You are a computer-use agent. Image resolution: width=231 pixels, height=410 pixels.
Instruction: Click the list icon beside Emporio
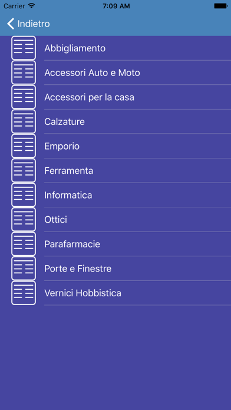coord(24,146)
